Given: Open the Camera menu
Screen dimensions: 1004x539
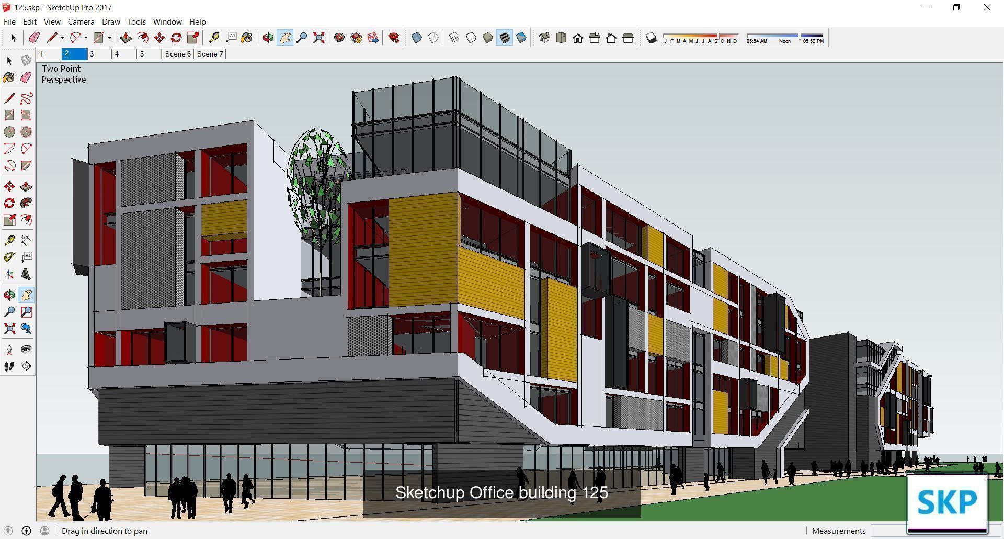Looking at the screenshot, I should 81,22.
